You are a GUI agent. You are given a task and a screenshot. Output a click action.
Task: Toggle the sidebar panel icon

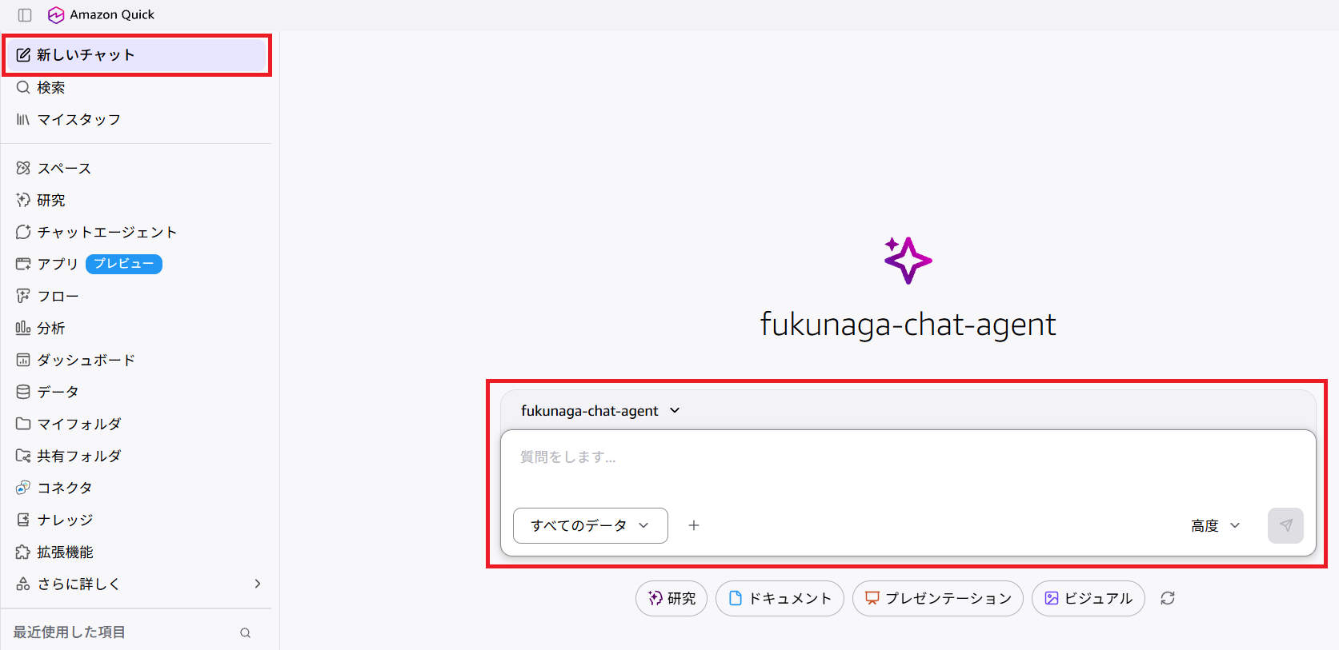click(25, 15)
